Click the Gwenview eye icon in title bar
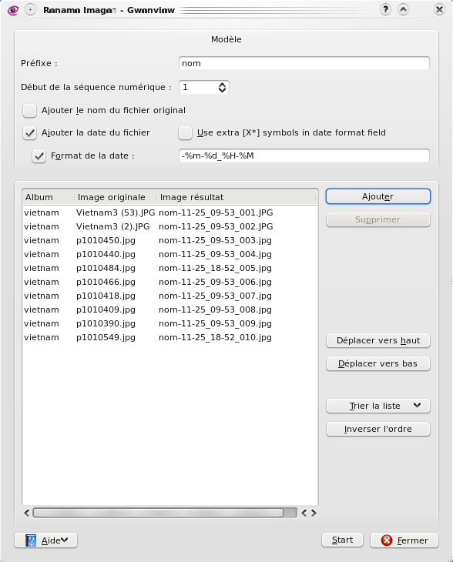This screenshot has width=453, height=562. click(x=13, y=10)
